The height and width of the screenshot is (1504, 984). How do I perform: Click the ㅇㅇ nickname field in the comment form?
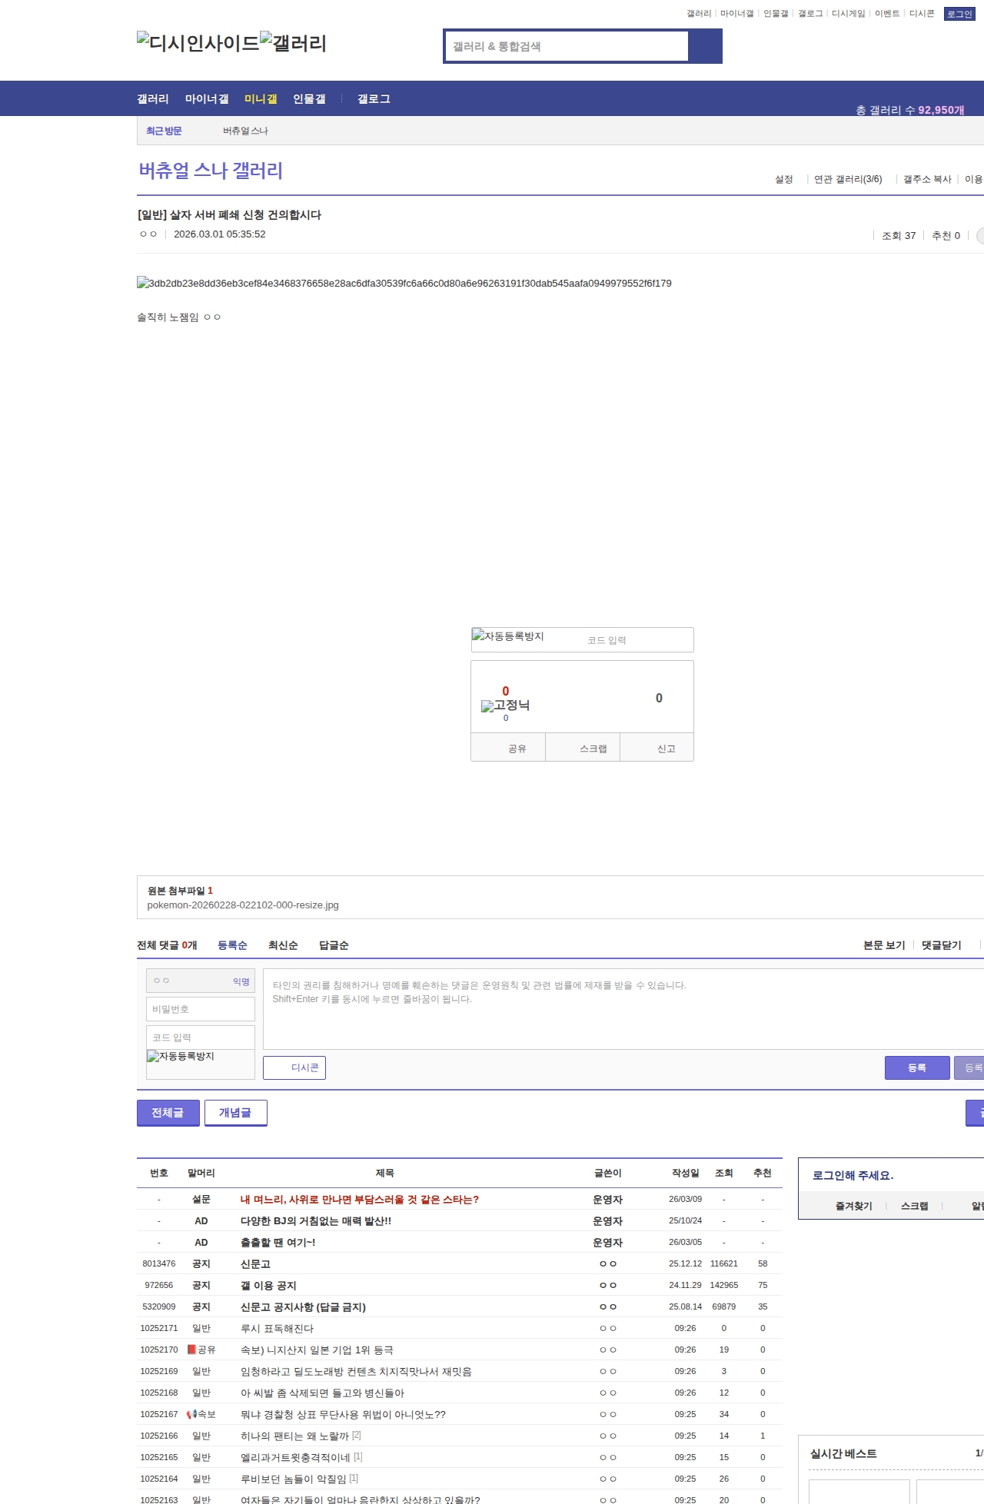(201, 981)
